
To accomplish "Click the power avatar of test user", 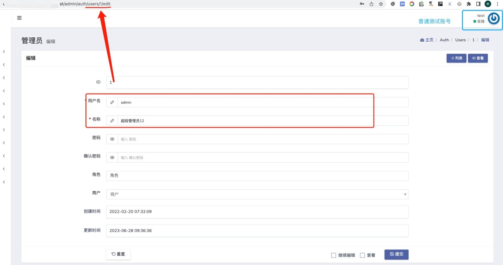I will [494, 19].
